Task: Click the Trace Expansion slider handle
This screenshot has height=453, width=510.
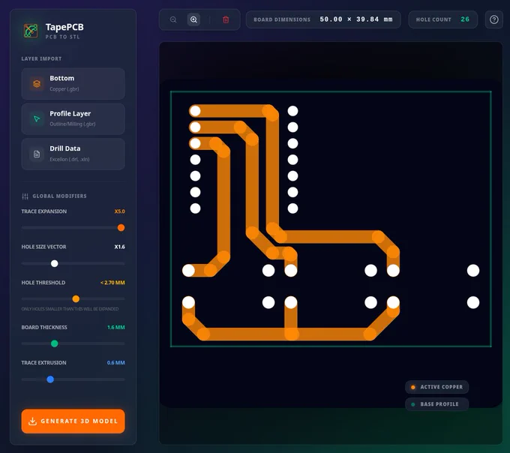Action: point(121,228)
